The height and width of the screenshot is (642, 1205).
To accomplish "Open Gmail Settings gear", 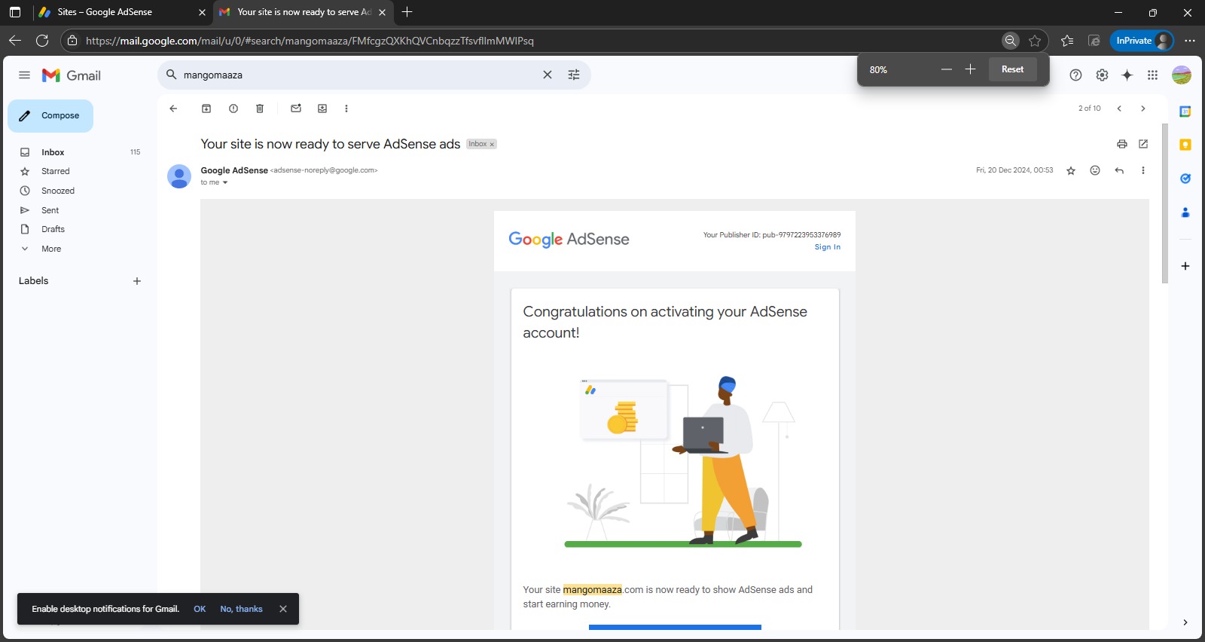I will 1102,75.
